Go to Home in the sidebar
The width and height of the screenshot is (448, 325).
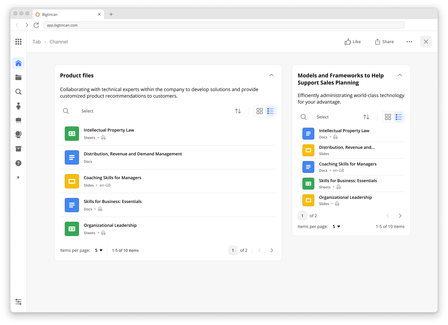click(18, 63)
